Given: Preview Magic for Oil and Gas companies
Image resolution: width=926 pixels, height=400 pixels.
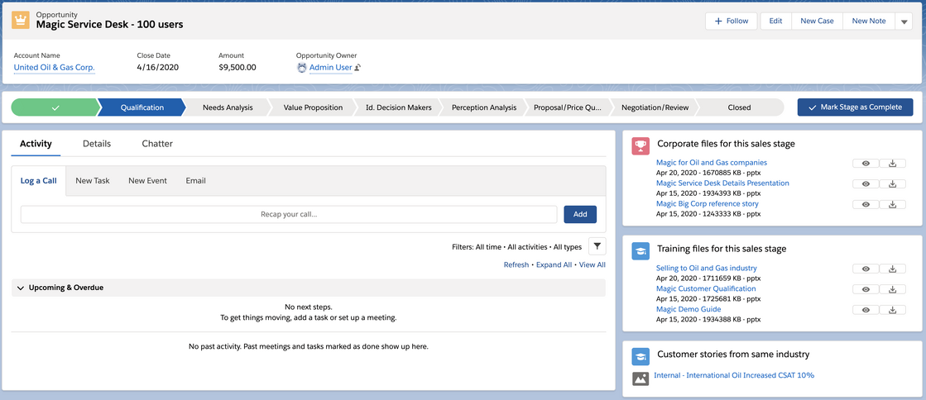Looking at the screenshot, I should tap(866, 164).
